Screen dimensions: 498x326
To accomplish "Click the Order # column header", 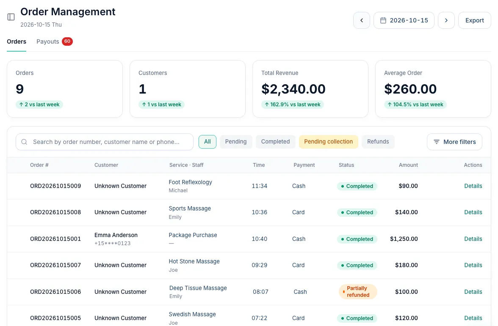I will pos(39,165).
